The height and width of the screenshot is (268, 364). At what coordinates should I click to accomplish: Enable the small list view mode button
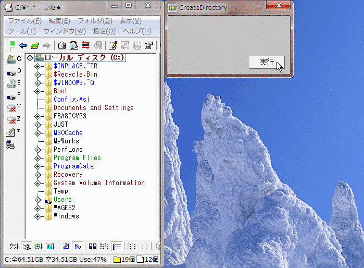[x=104, y=246]
